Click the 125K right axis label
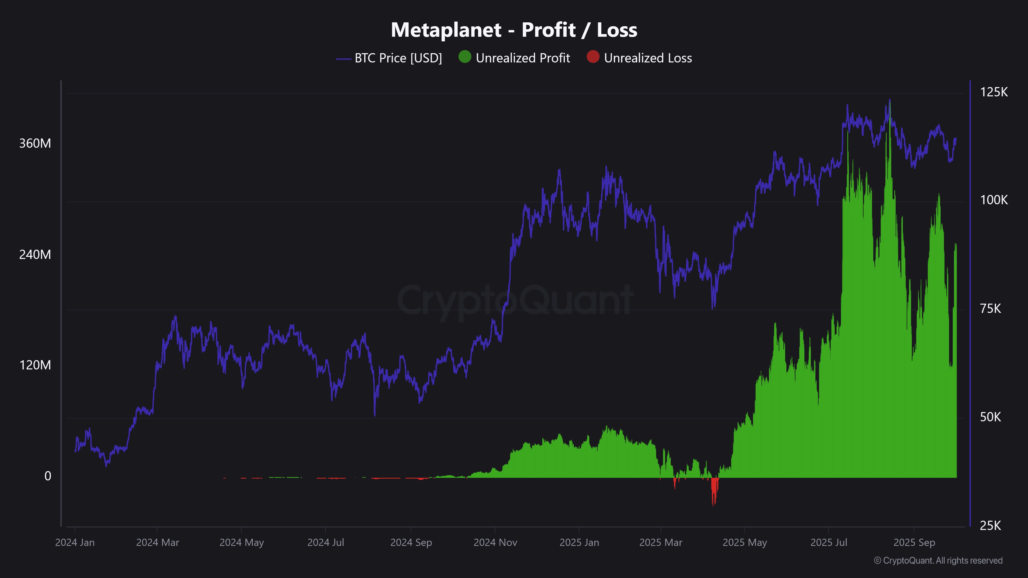This screenshot has width=1028, height=578. pos(994,92)
